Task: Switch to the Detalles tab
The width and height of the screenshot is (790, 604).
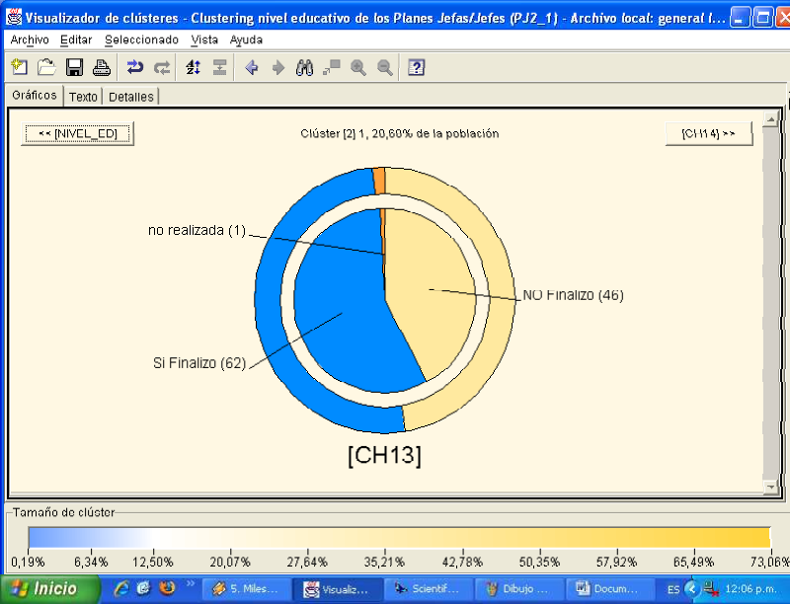Action: (x=130, y=97)
